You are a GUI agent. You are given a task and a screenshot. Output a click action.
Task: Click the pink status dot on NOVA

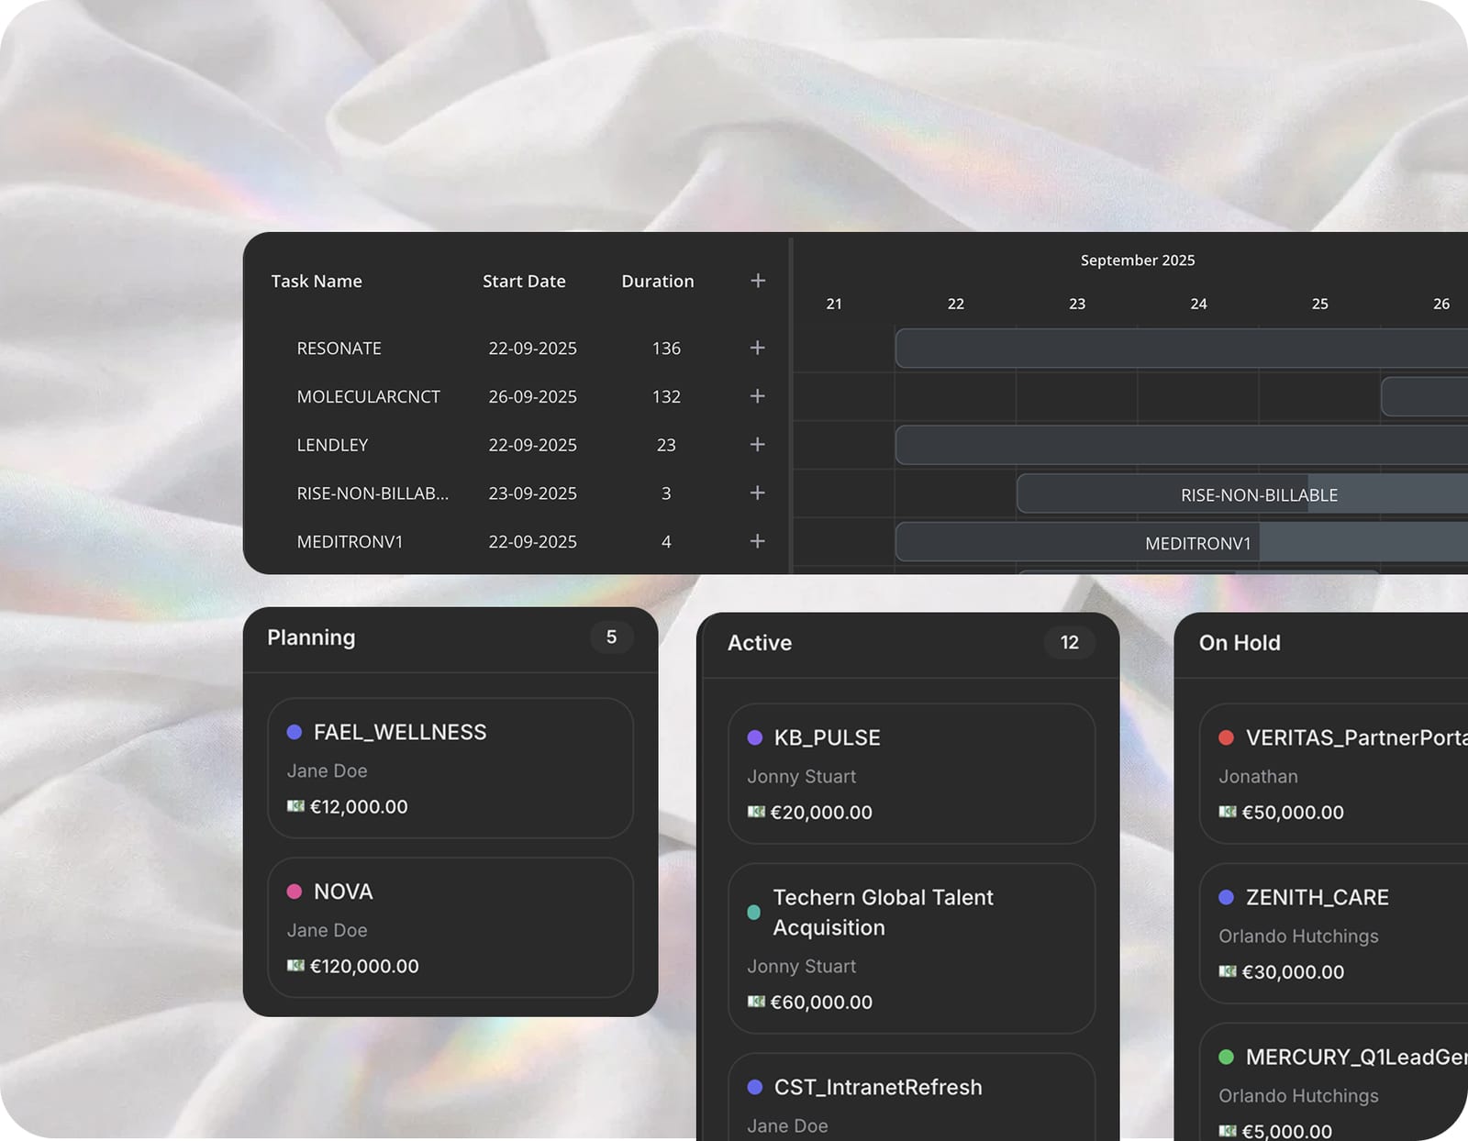pyautogui.click(x=295, y=892)
